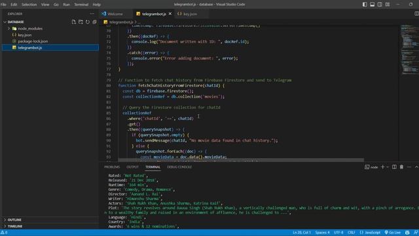Open Customize Layout icon in title bar
Screen dimensions: 419x236
pos(387,5)
